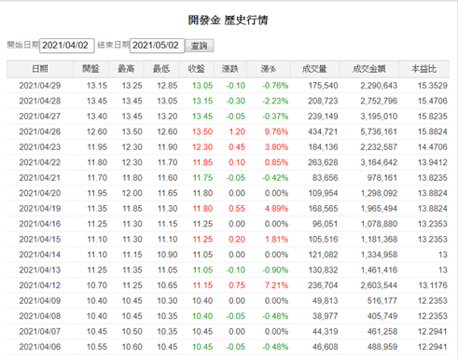
Task: Select the date cell 2021/04/26
Action: pyautogui.click(x=40, y=131)
